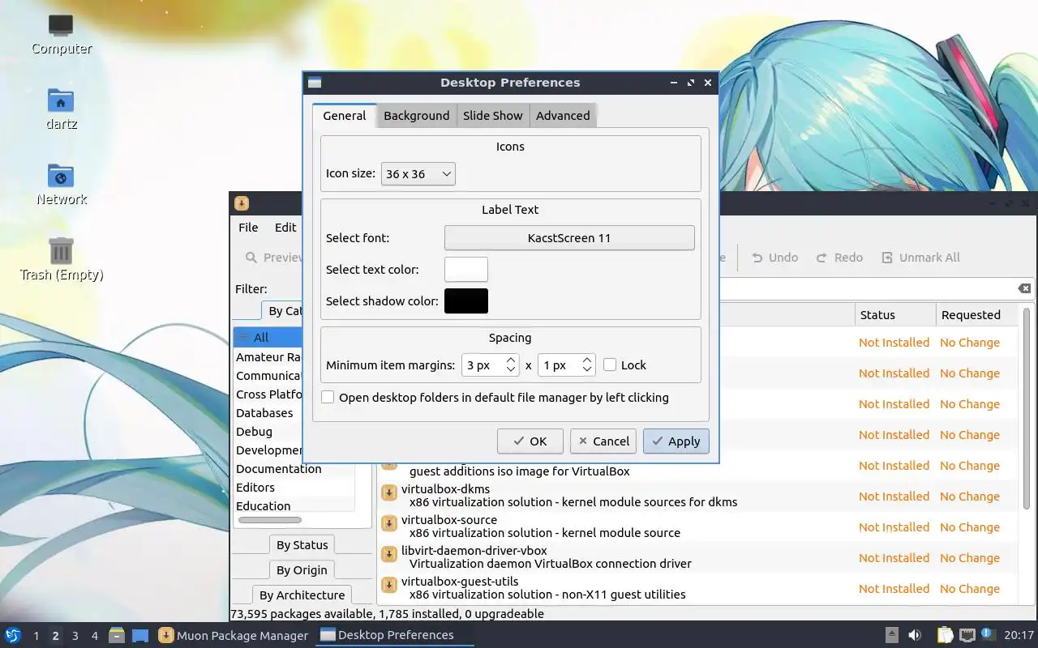Viewport: 1038px width, 648px height.
Task: Click the OK button
Action: (530, 441)
